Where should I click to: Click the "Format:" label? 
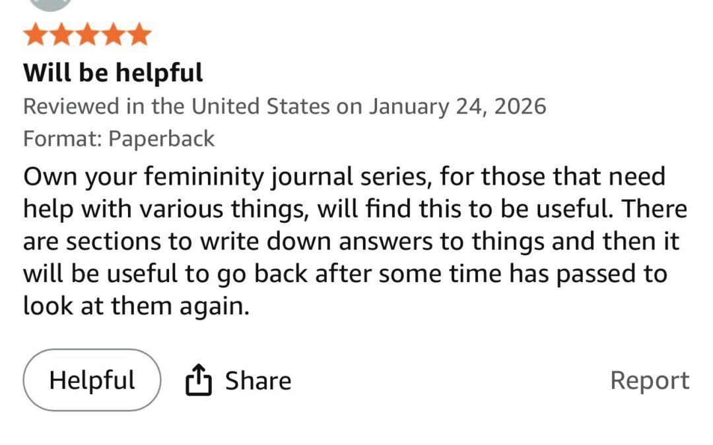tap(63, 139)
